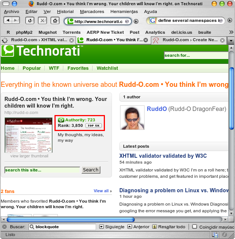Click the rss feed icon in the URL bar
The width and height of the screenshot is (235, 239).
(127, 22)
